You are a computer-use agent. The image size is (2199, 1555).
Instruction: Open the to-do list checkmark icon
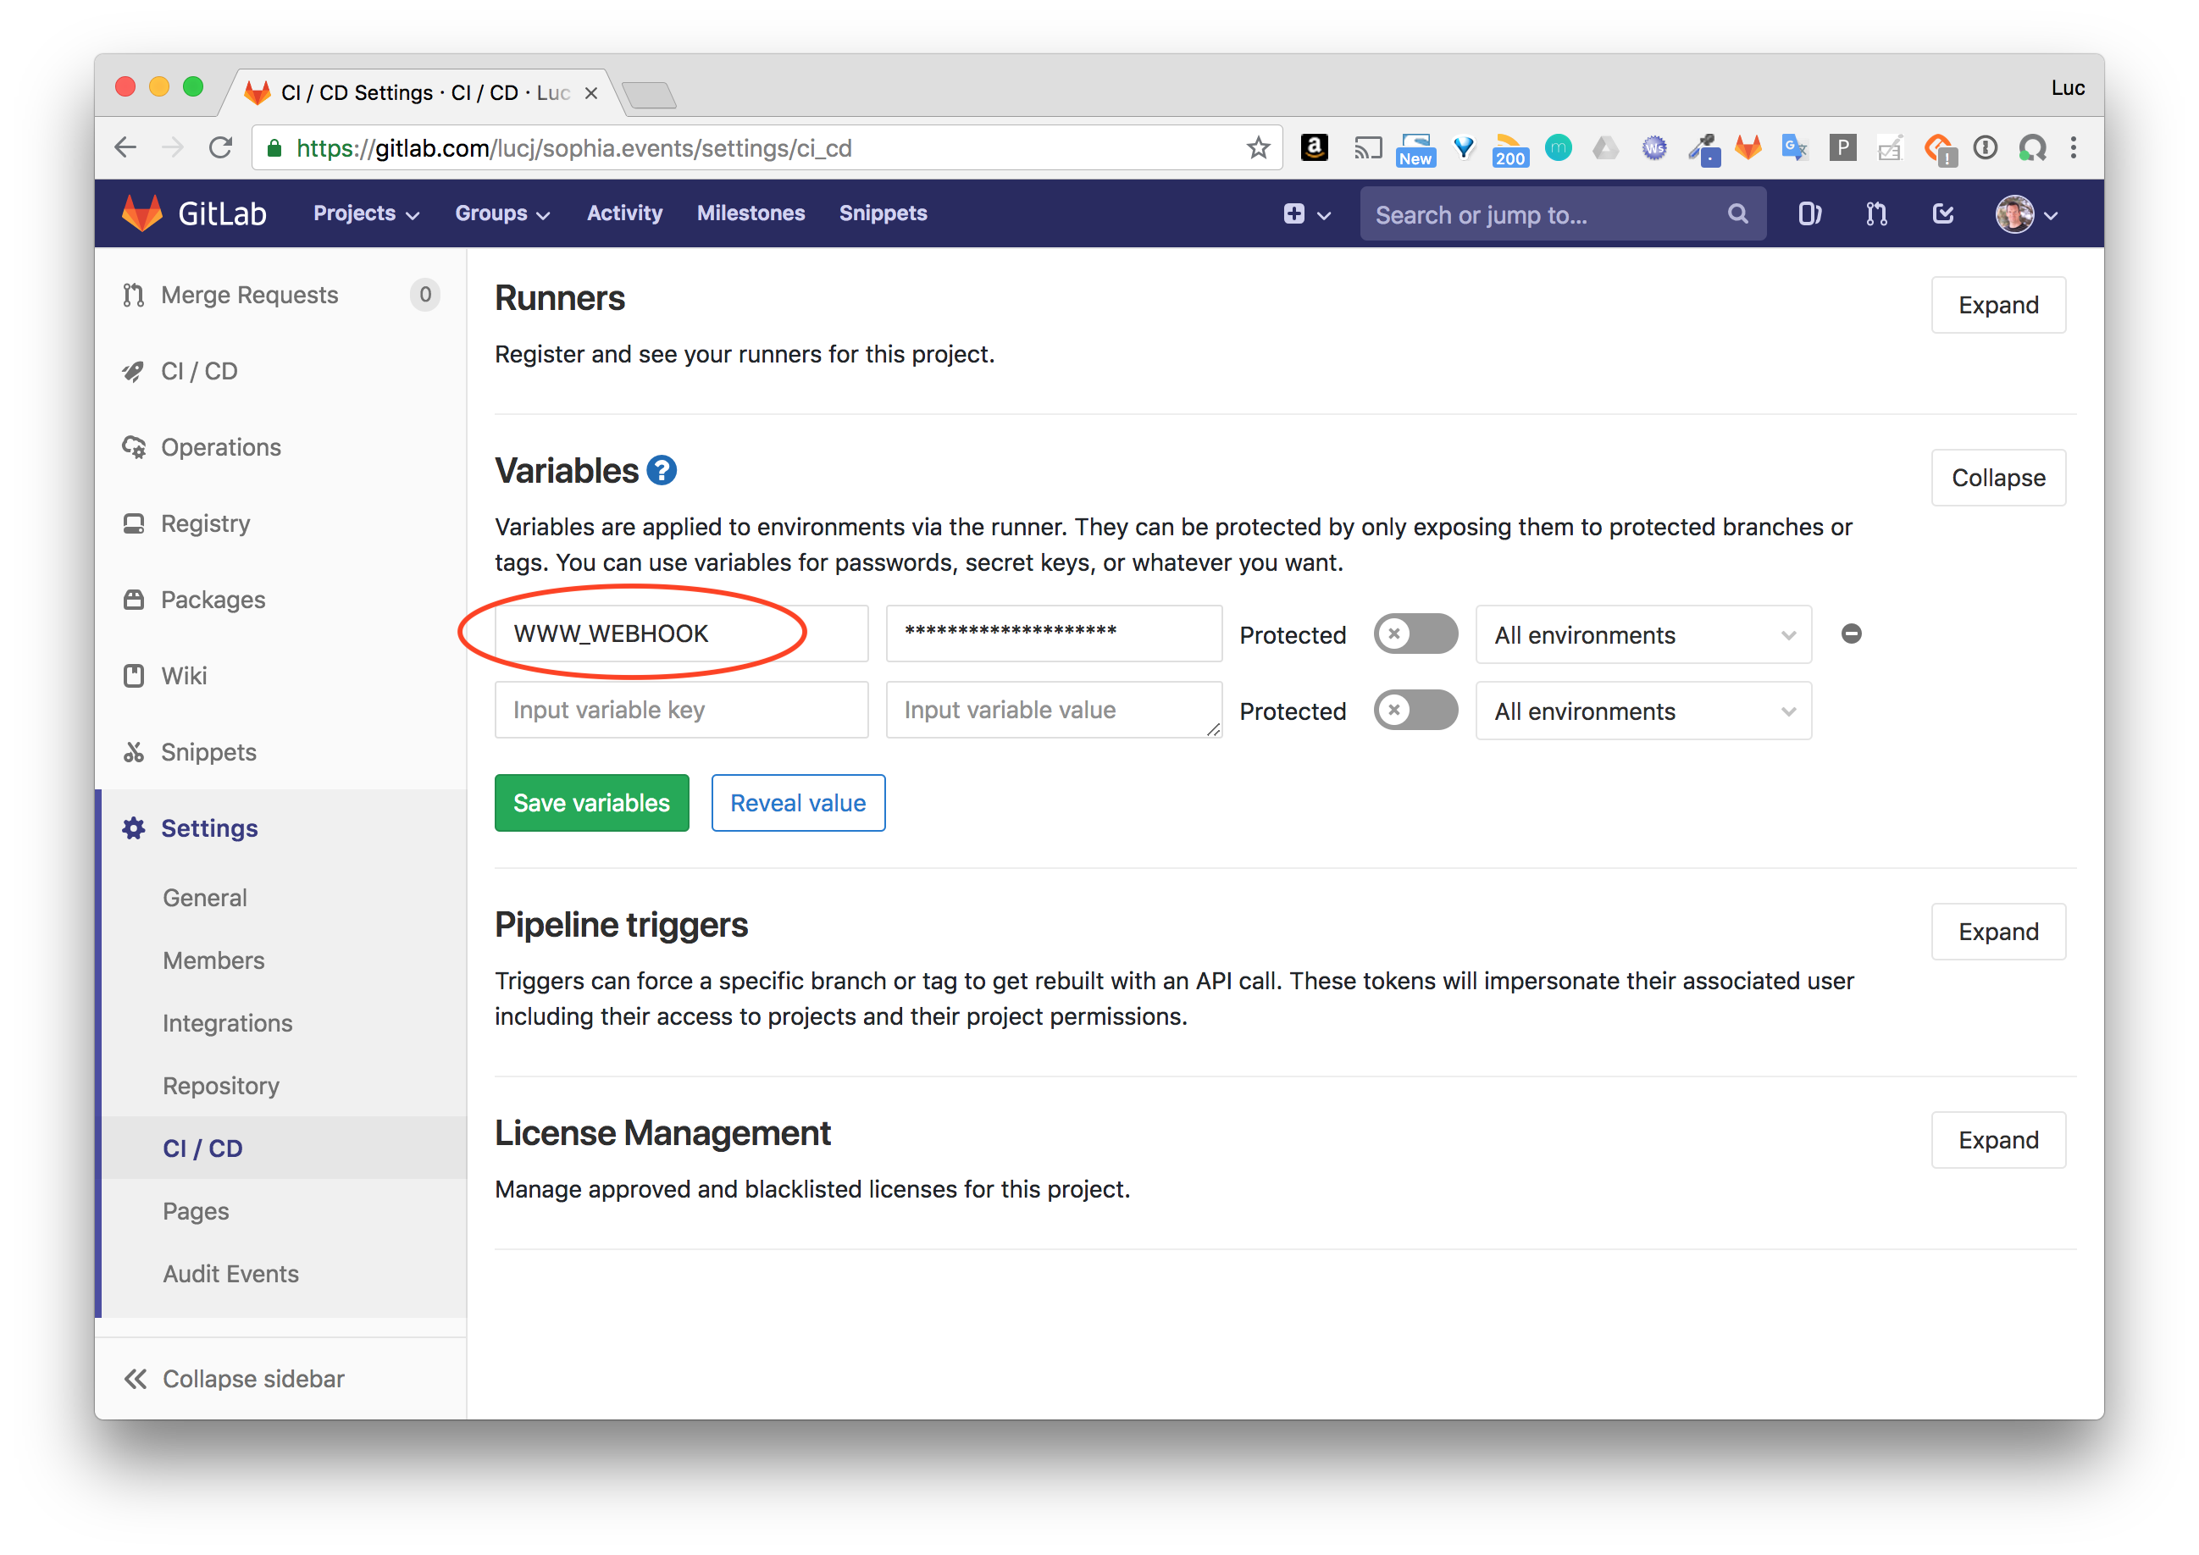1942,213
